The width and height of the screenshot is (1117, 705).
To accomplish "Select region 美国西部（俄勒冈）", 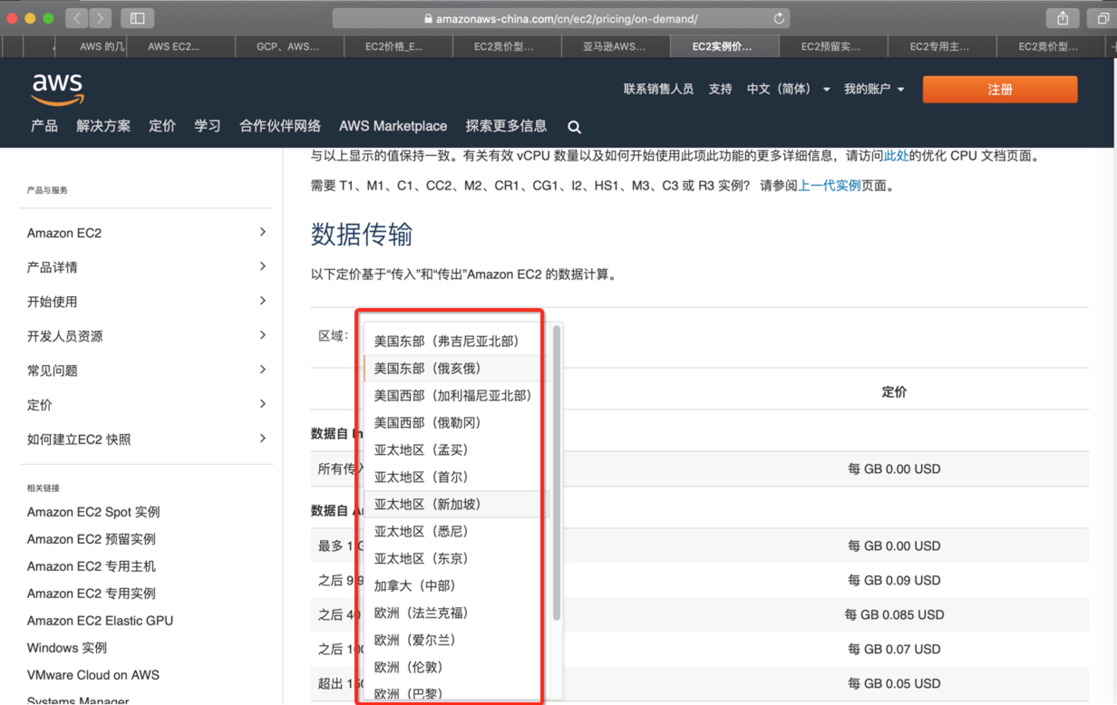I will tap(457, 423).
